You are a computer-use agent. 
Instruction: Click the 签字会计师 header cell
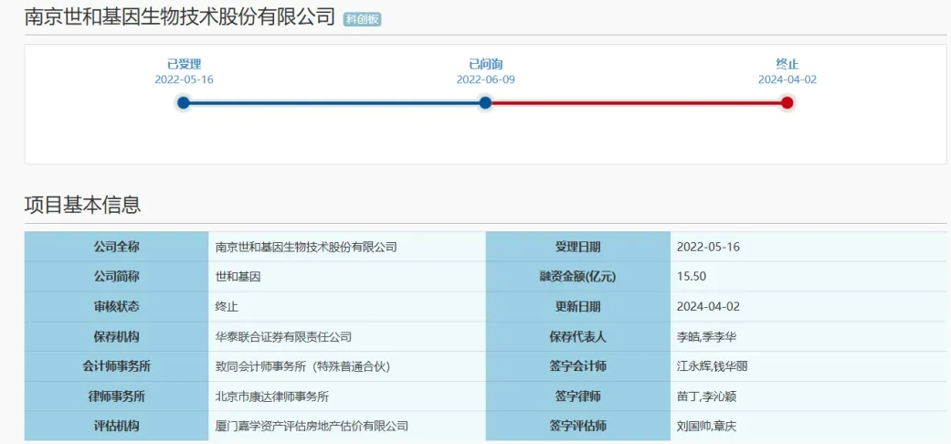coord(578,366)
